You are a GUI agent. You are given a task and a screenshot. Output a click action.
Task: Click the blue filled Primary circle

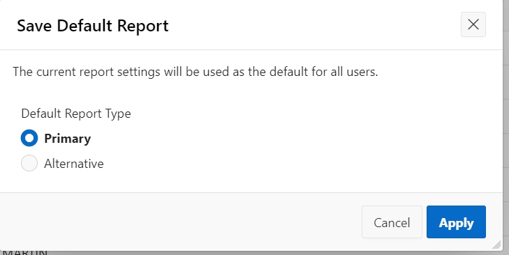click(x=29, y=138)
